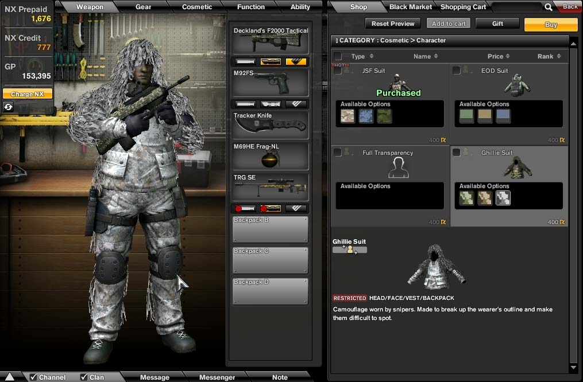This screenshot has height=382, width=583.
Task: Check the Ghillie Suit item checkbox
Action: (457, 153)
